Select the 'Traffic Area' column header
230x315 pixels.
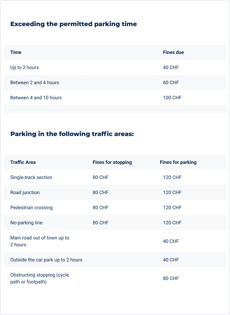coord(23,162)
